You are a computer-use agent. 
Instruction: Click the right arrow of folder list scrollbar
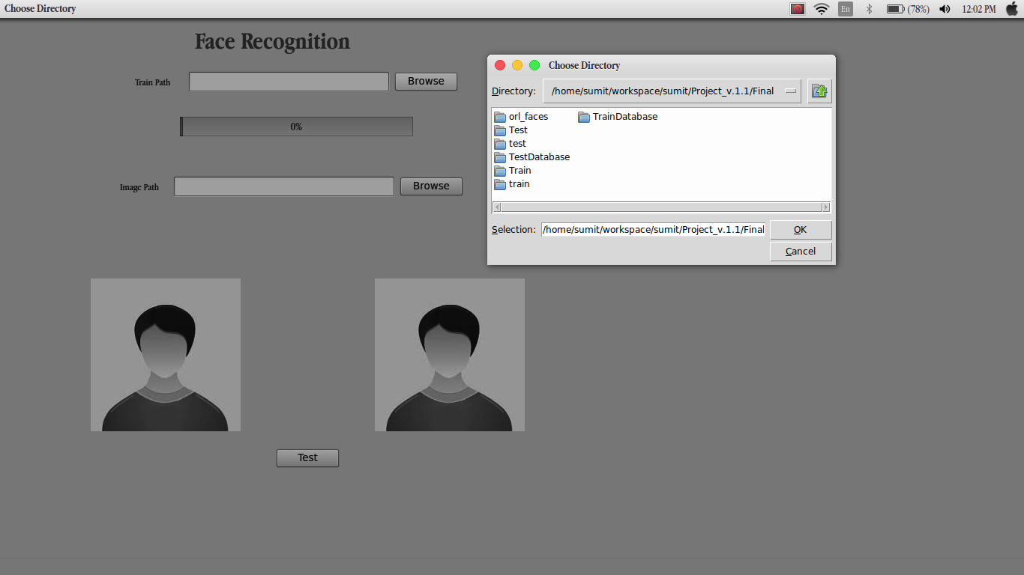pyautogui.click(x=826, y=207)
